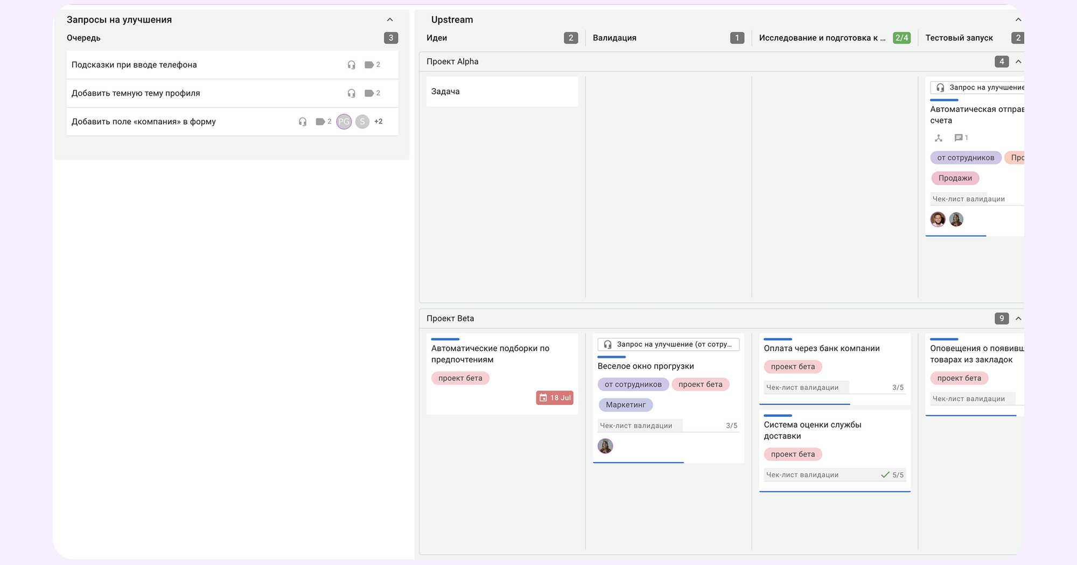
Task: Click headset icon on 'Добавить поле «компания»' row
Action: (x=303, y=122)
